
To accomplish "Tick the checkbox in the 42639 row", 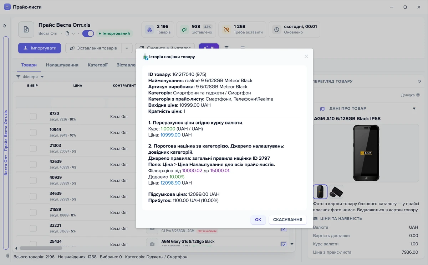I will click(x=33, y=164).
